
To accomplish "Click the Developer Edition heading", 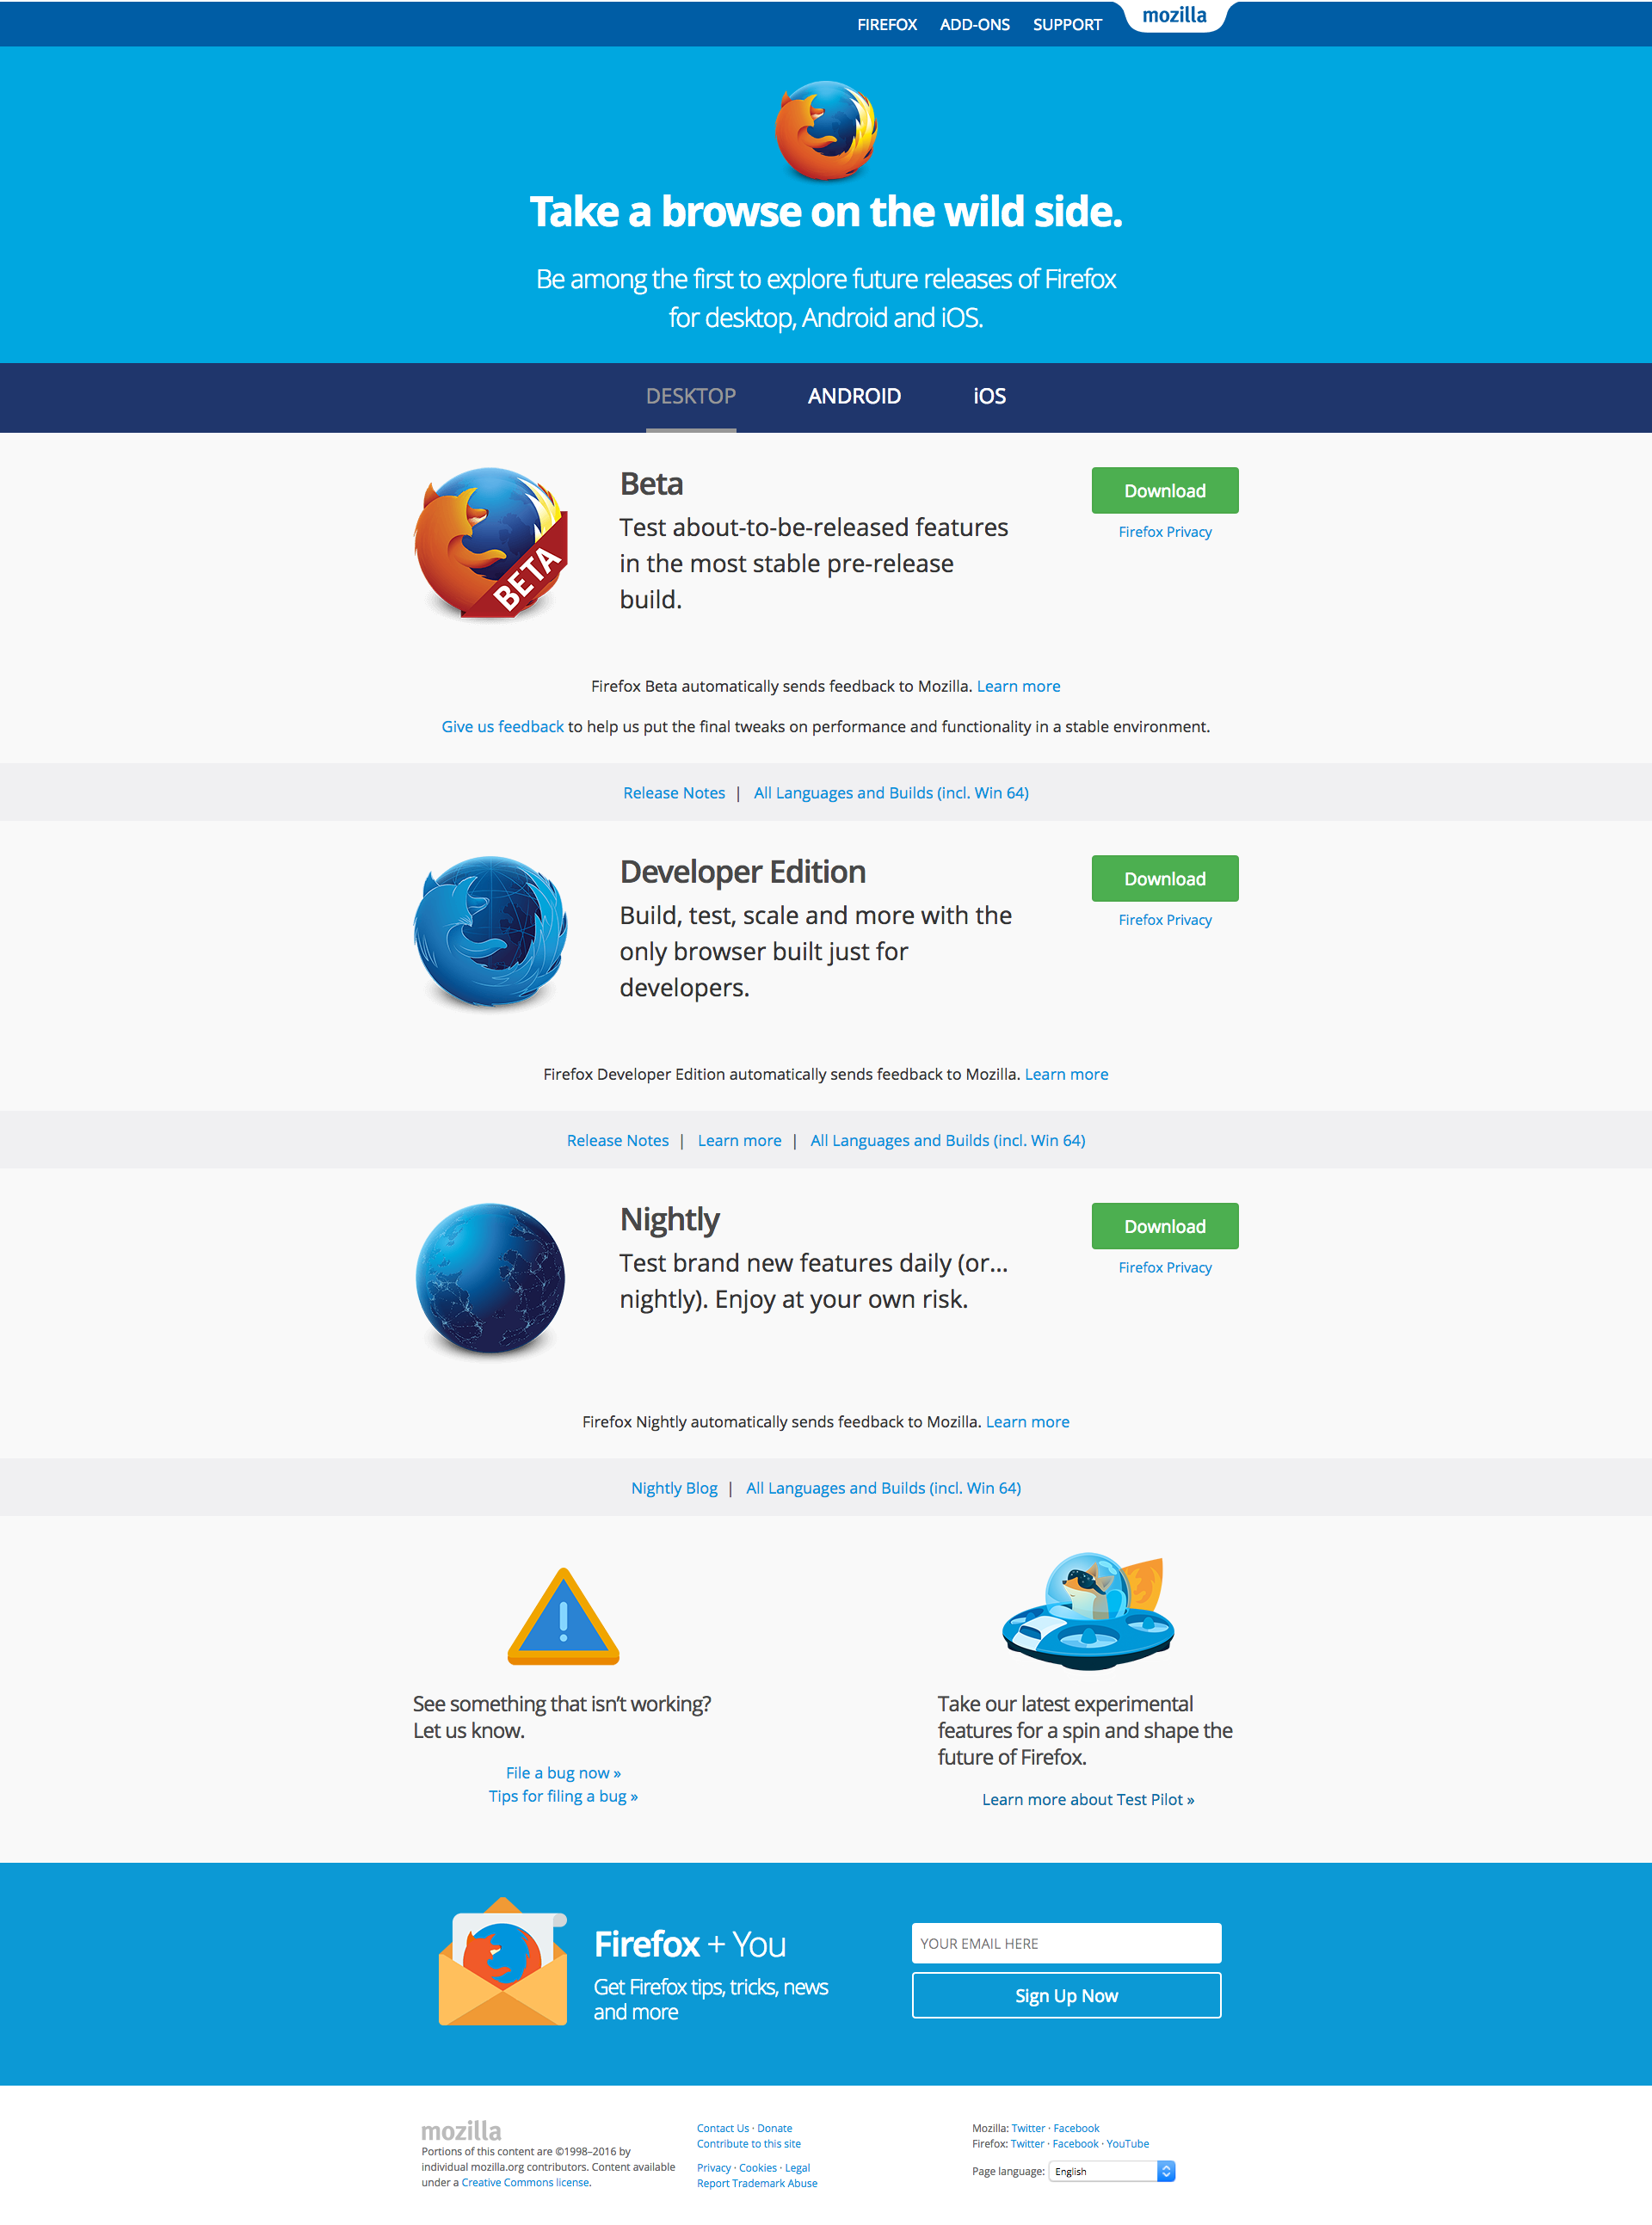I will 743,872.
